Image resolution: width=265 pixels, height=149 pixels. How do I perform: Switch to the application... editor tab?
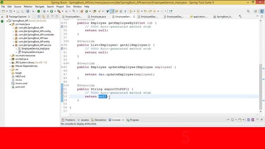tap(199, 17)
